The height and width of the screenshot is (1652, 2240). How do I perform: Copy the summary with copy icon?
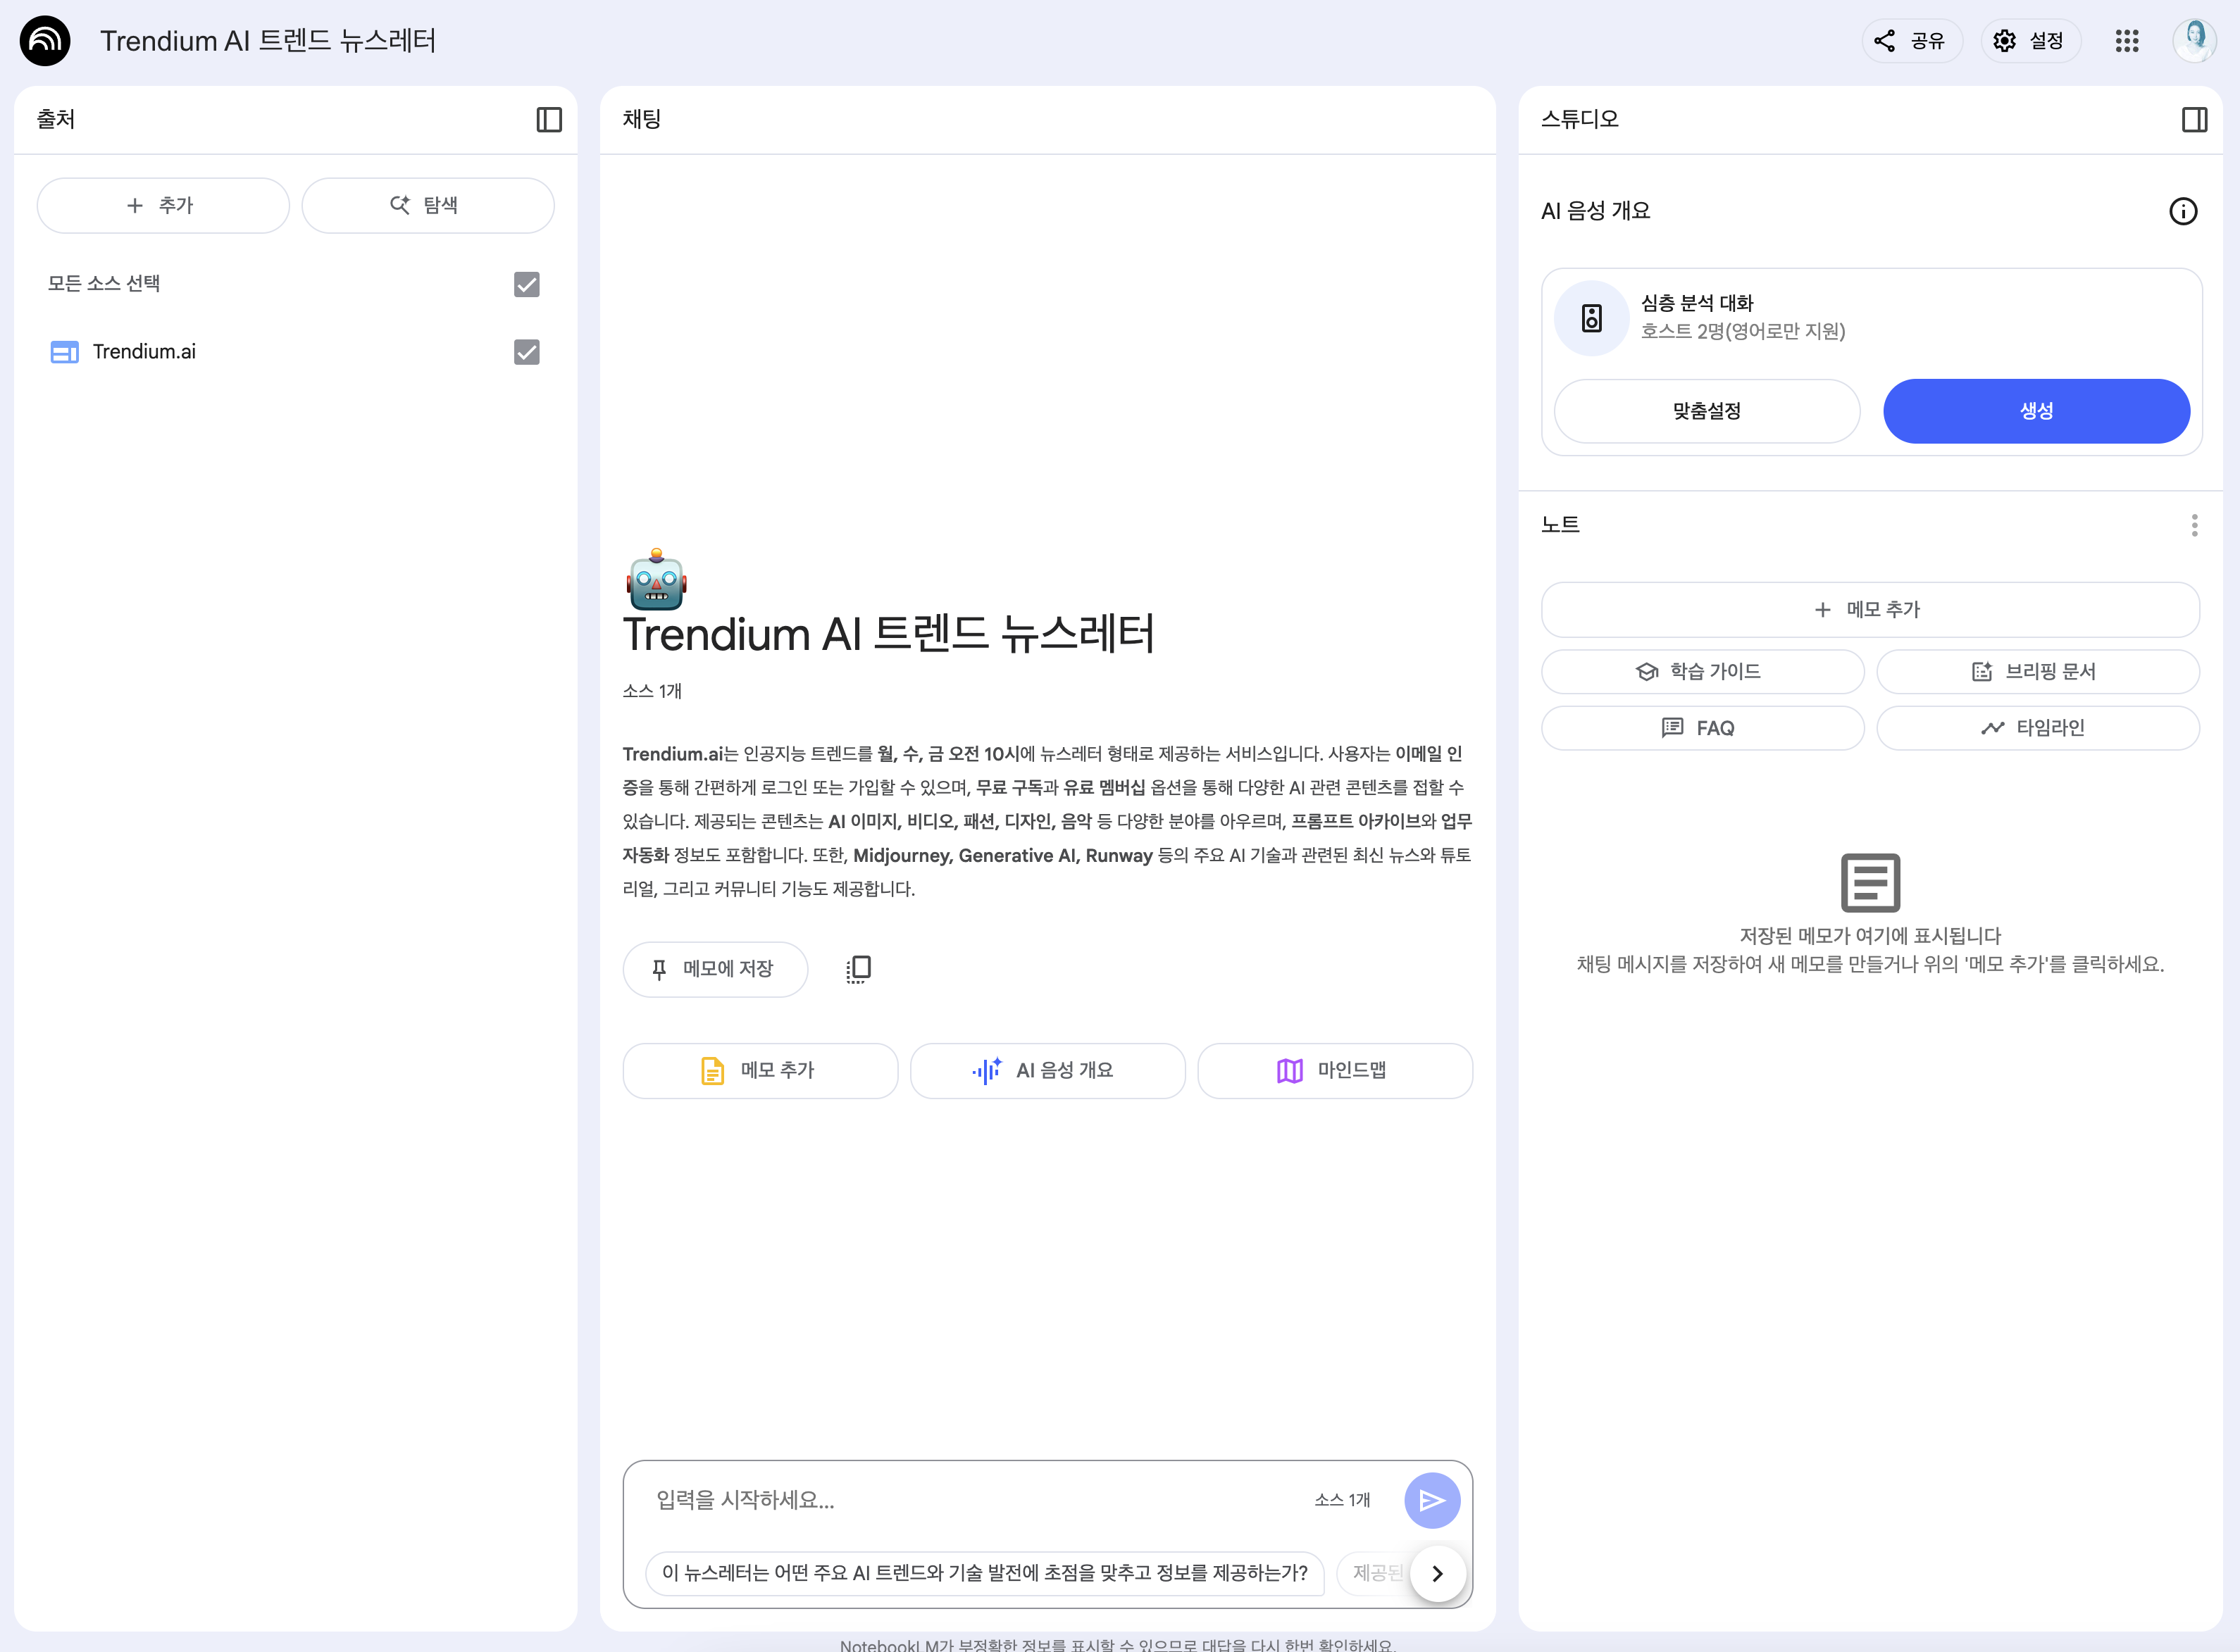point(859,969)
